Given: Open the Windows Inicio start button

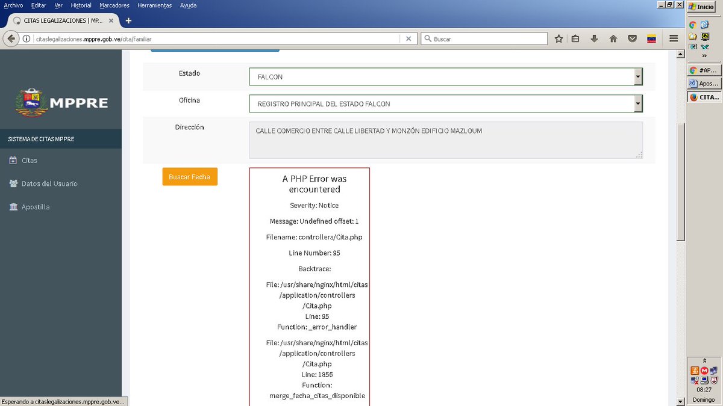Looking at the screenshot, I should (x=702, y=6).
